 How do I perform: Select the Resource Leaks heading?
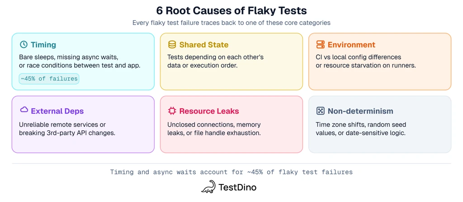click(x=209, y=111)
